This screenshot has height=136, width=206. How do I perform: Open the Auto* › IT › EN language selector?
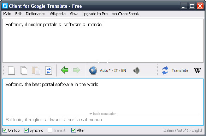[113, 70]
